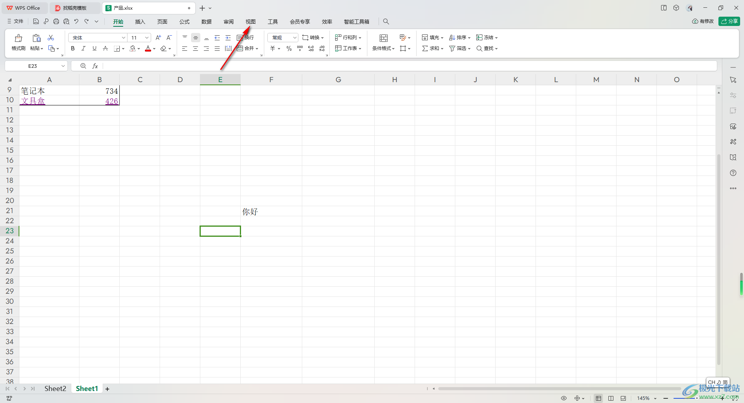Open the 视图 (View) ribbon tab
Viewport: 744px width, 403px height.
tap(251, 22)
